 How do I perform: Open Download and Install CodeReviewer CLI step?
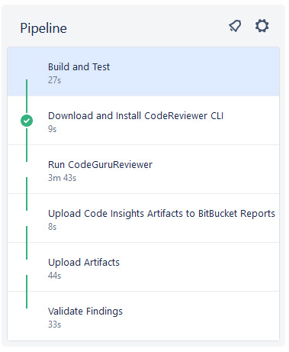coord(143,121)
